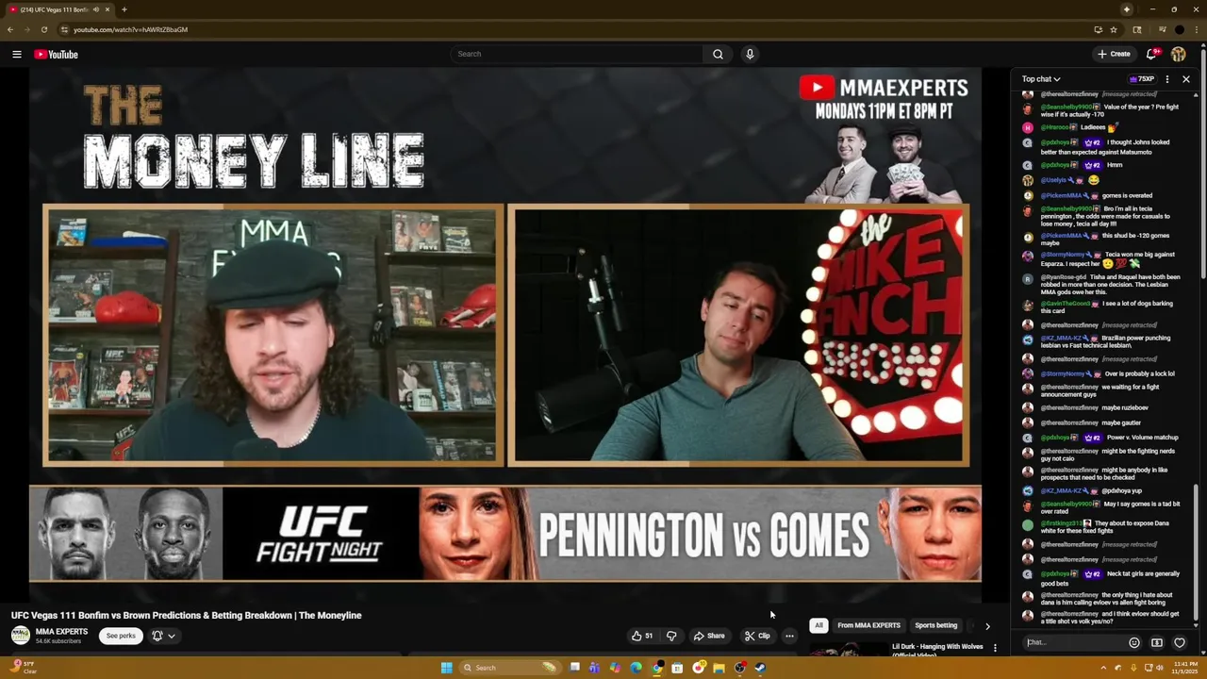Open MMA EXPERTS channel name link
The image size is (1207, 679).
pyautogui.click(x=61, y=631)
